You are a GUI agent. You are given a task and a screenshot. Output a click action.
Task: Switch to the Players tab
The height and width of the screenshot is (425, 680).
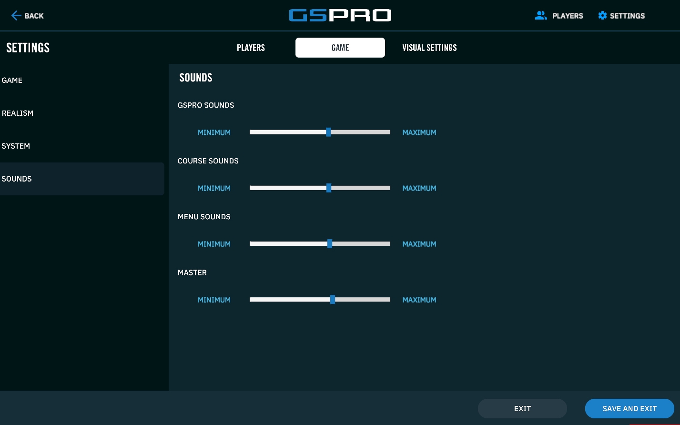[251, 48]
